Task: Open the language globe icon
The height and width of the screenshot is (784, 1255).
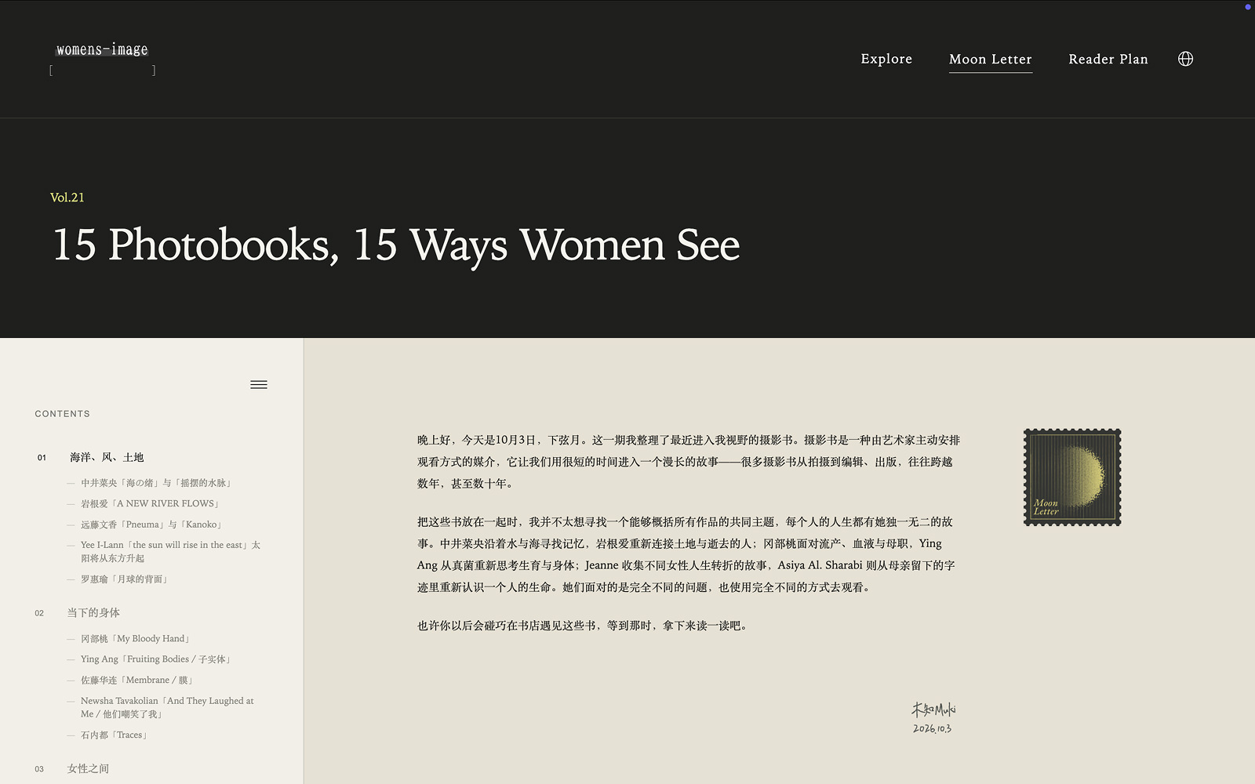Action: (x=1185, y=59)
